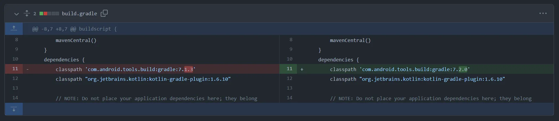Click line number 14 in right pane
Screen dimensions: 559x121
(x=290, y=98)
